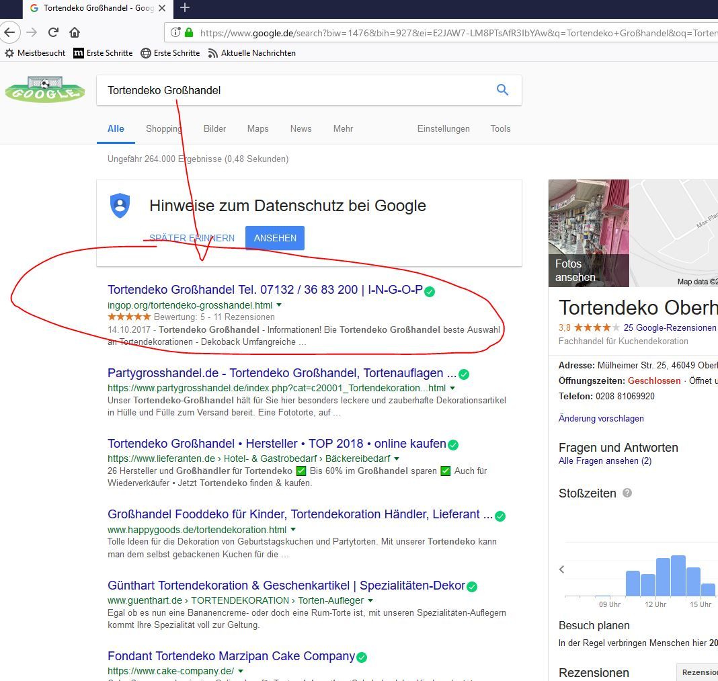Switch to the News tab
This screenshot has height=681, width=718.
point(301,128)
